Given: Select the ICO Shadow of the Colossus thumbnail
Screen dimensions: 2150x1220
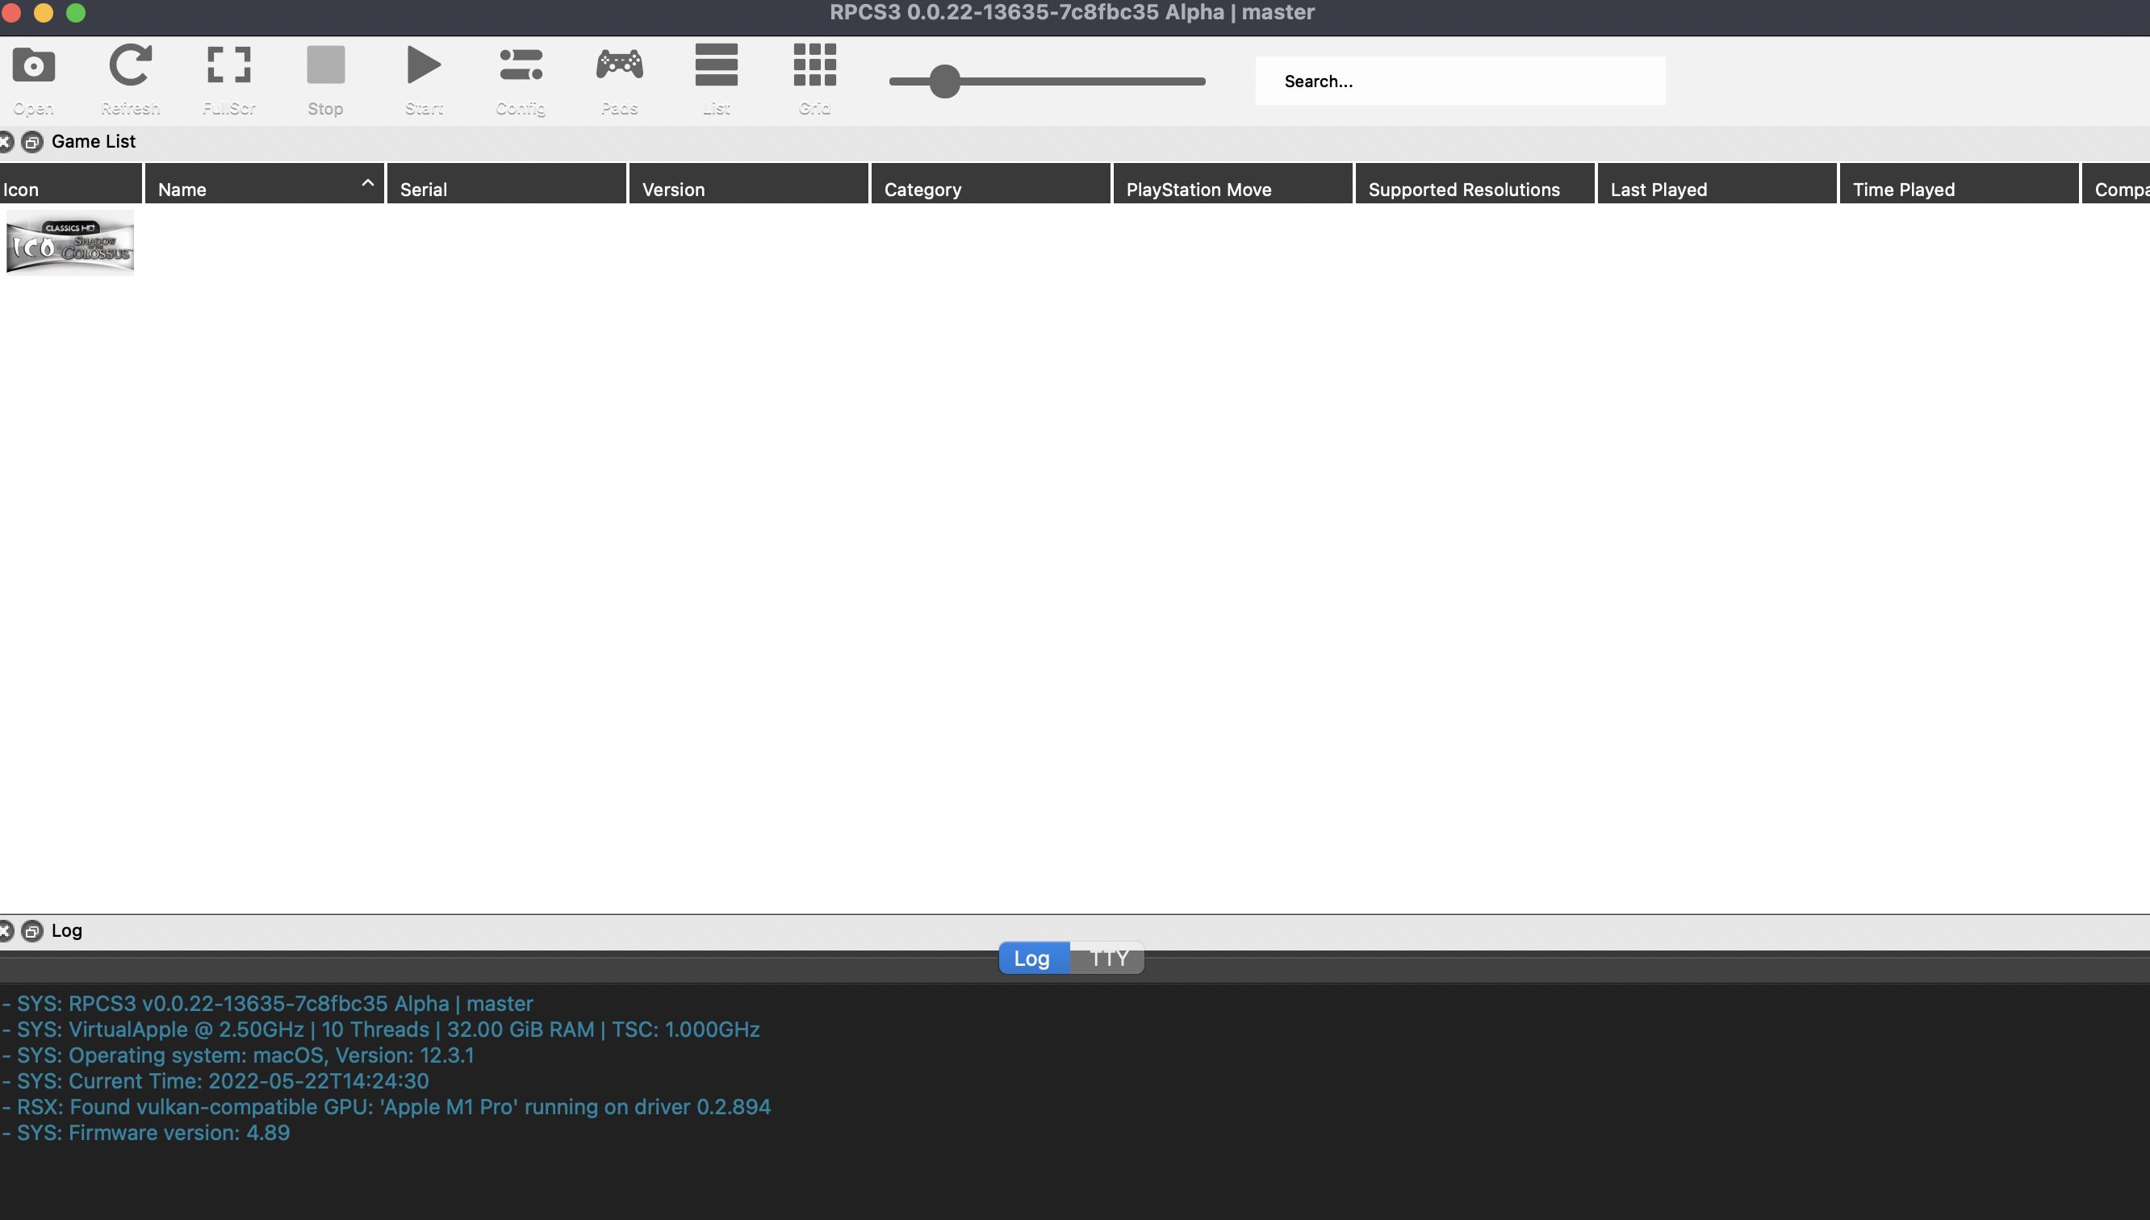Looking at the screenshot, I should click(69, 242).
